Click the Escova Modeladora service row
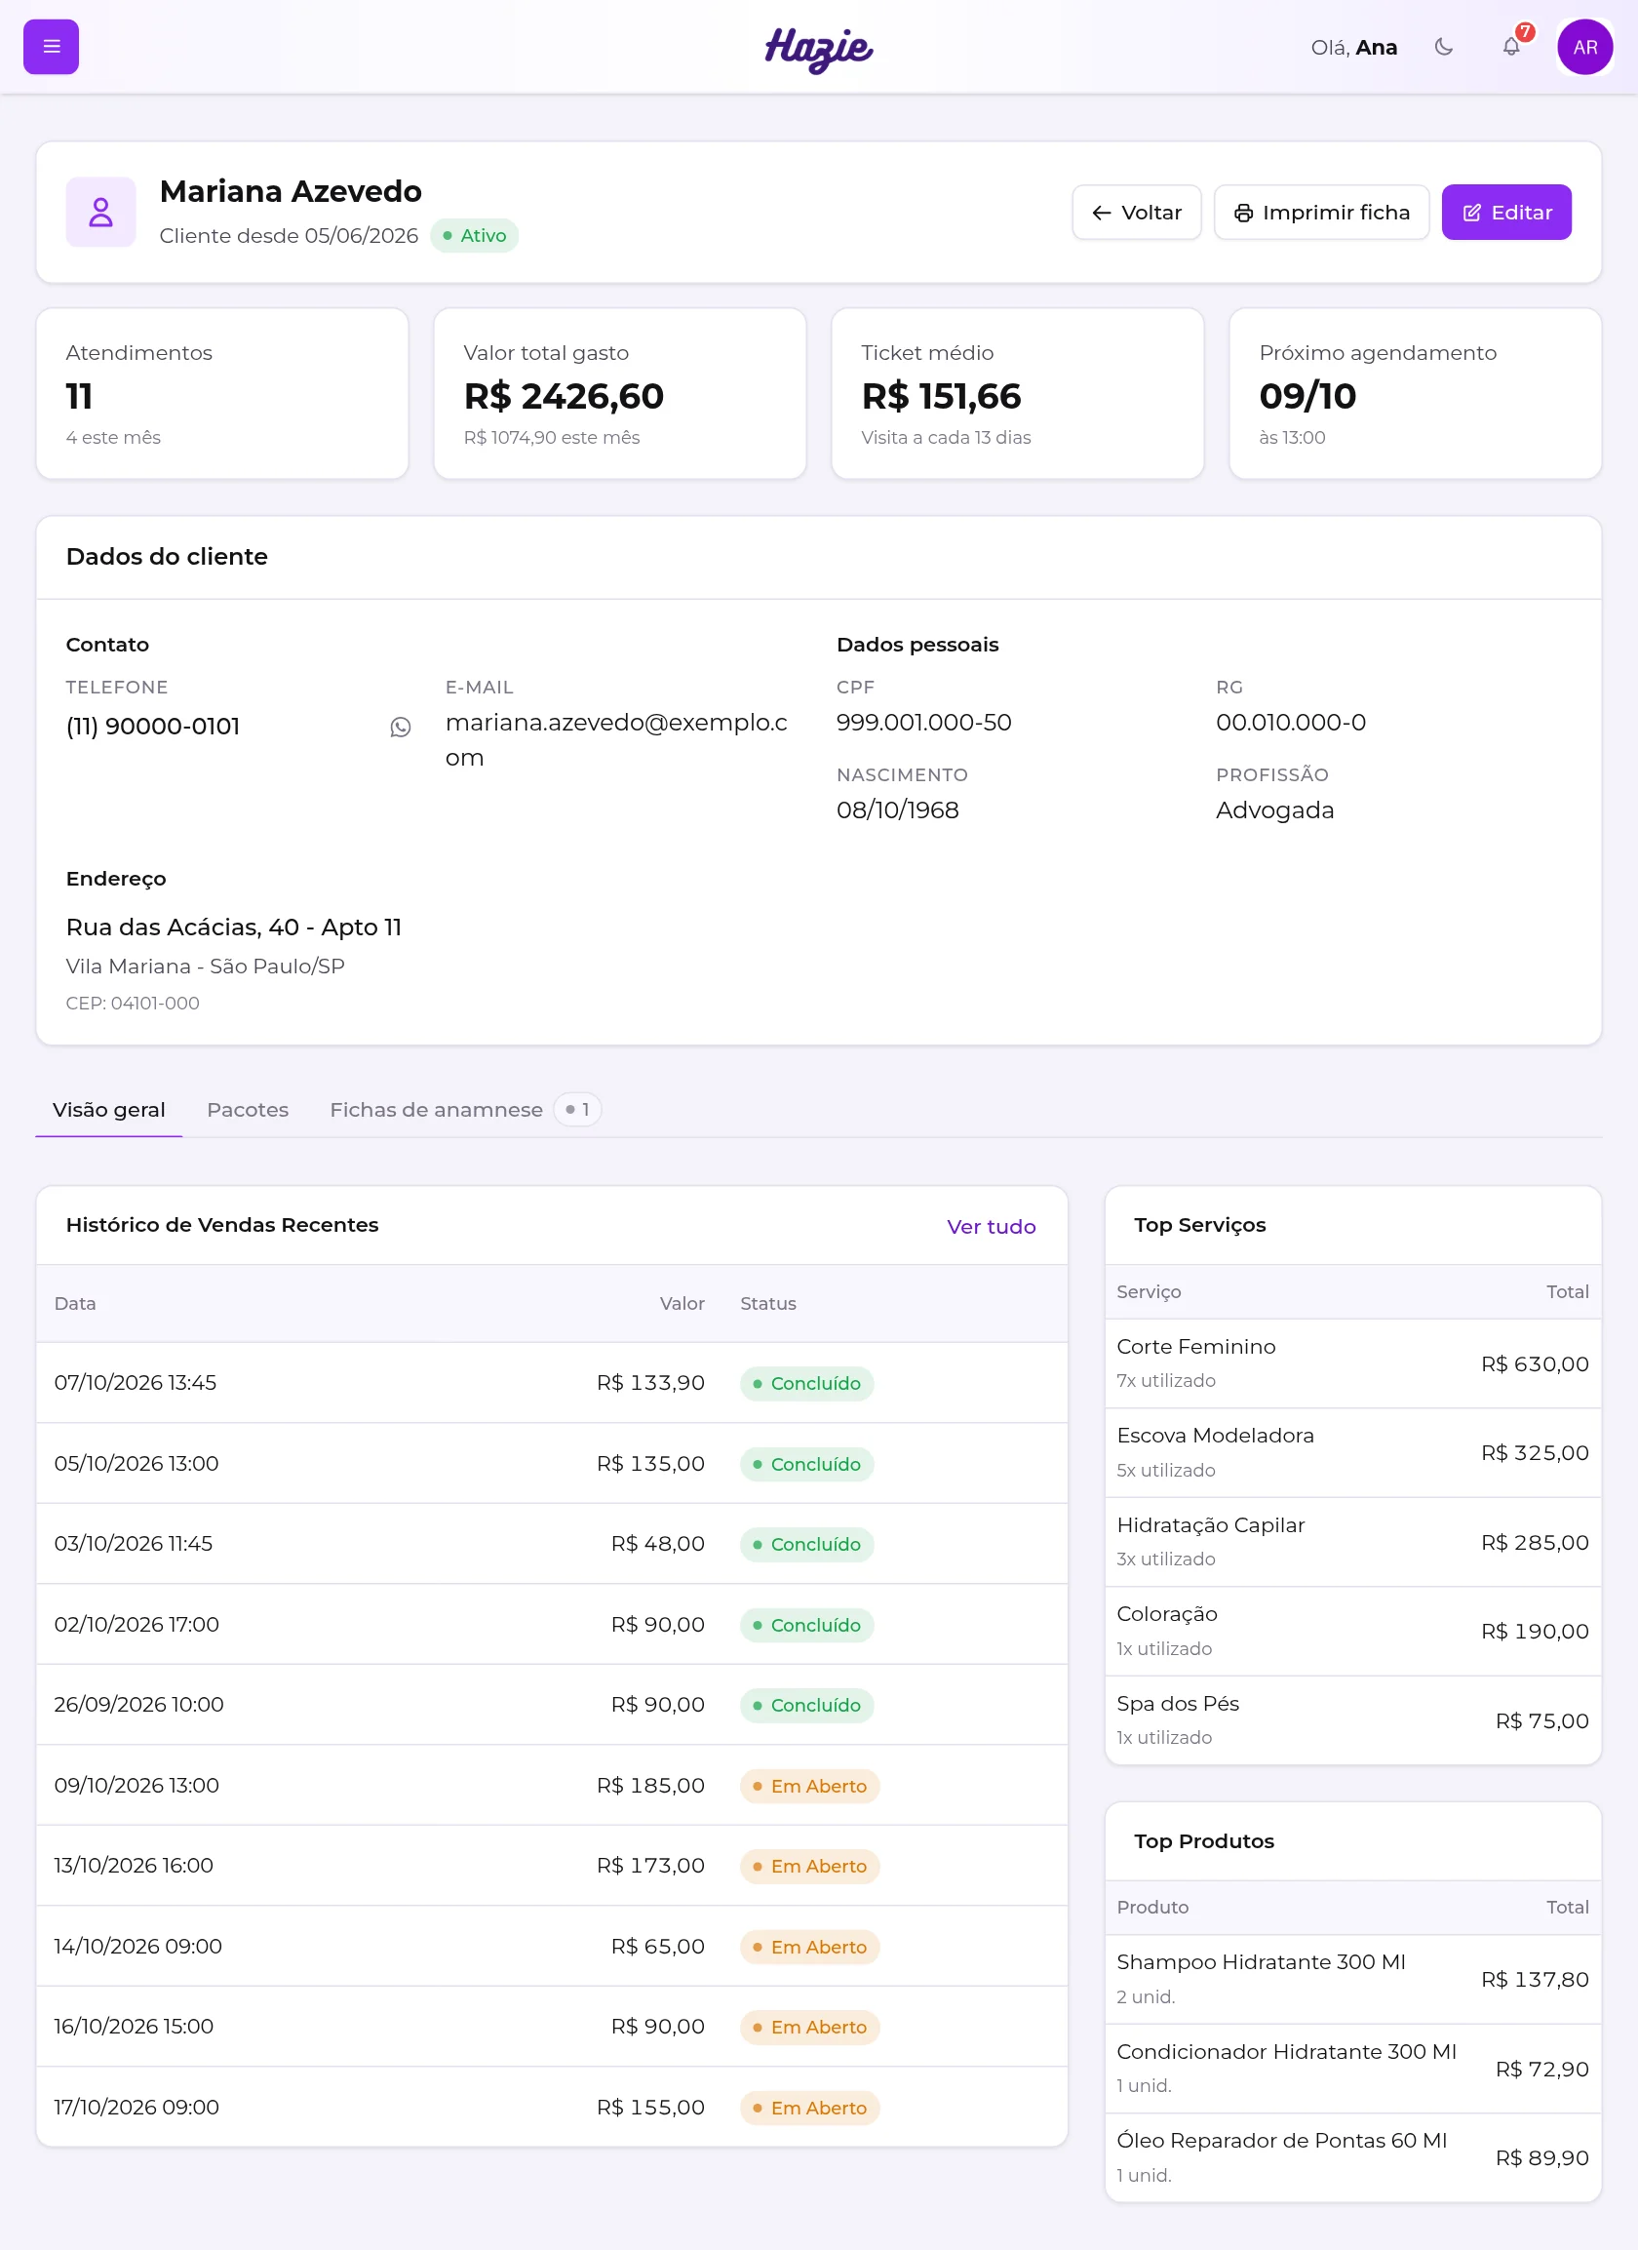 click(1352, 1453)
